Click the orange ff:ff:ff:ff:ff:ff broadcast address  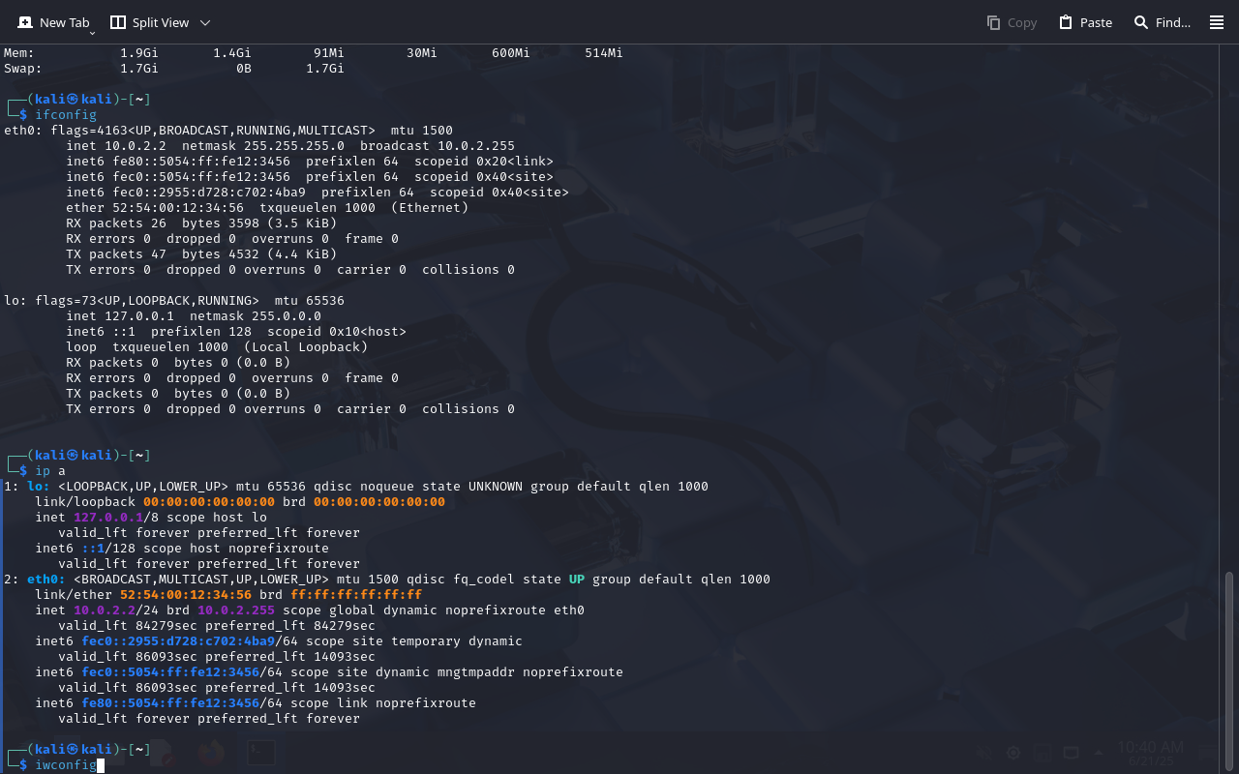(356, 595)
